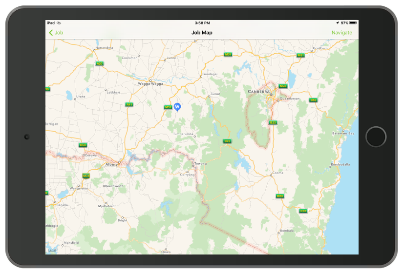
Task: Tap the B52 road shield east of Queanbeyan
Action: pyautogui.click(x=313, y=100)
